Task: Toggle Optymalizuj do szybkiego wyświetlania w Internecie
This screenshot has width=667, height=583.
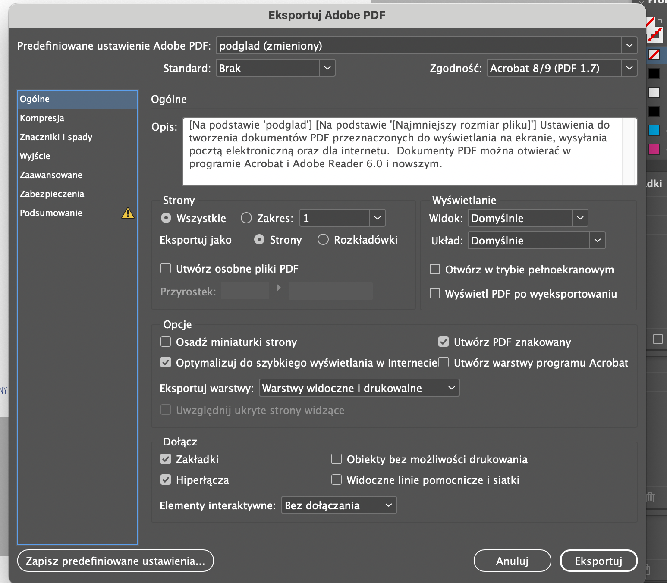Action: [166, 363]
